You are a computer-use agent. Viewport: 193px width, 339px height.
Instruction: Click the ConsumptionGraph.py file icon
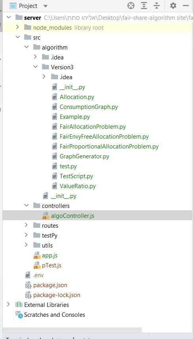click(55, 107)
